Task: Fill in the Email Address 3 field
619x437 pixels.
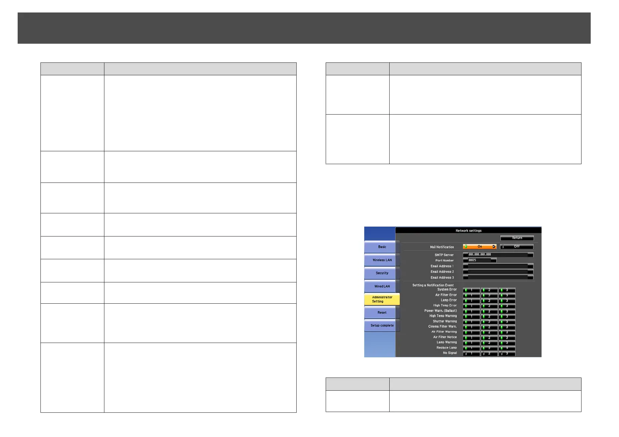Action: (x=498, y=278)
